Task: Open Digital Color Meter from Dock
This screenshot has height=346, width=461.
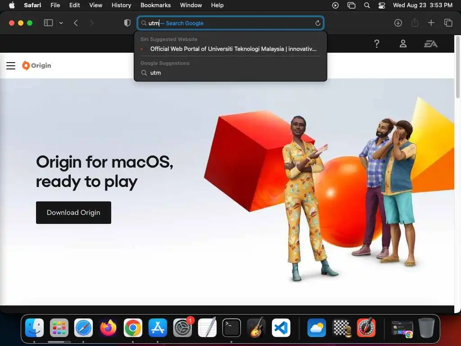Action: (366, 328)
